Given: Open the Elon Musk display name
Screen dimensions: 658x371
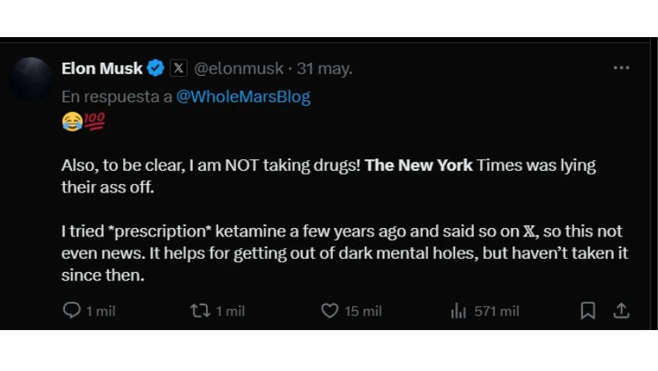Looking at the screenshot, I should (x=101, y=68).
